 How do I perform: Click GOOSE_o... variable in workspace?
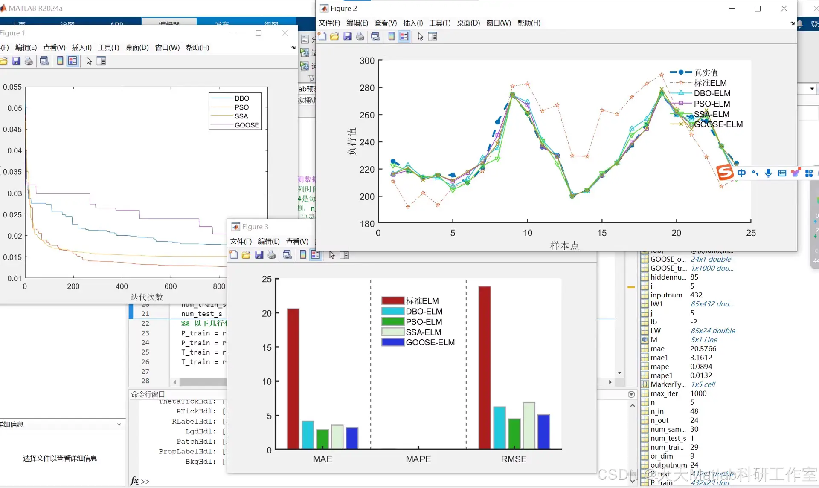point(668,259)
